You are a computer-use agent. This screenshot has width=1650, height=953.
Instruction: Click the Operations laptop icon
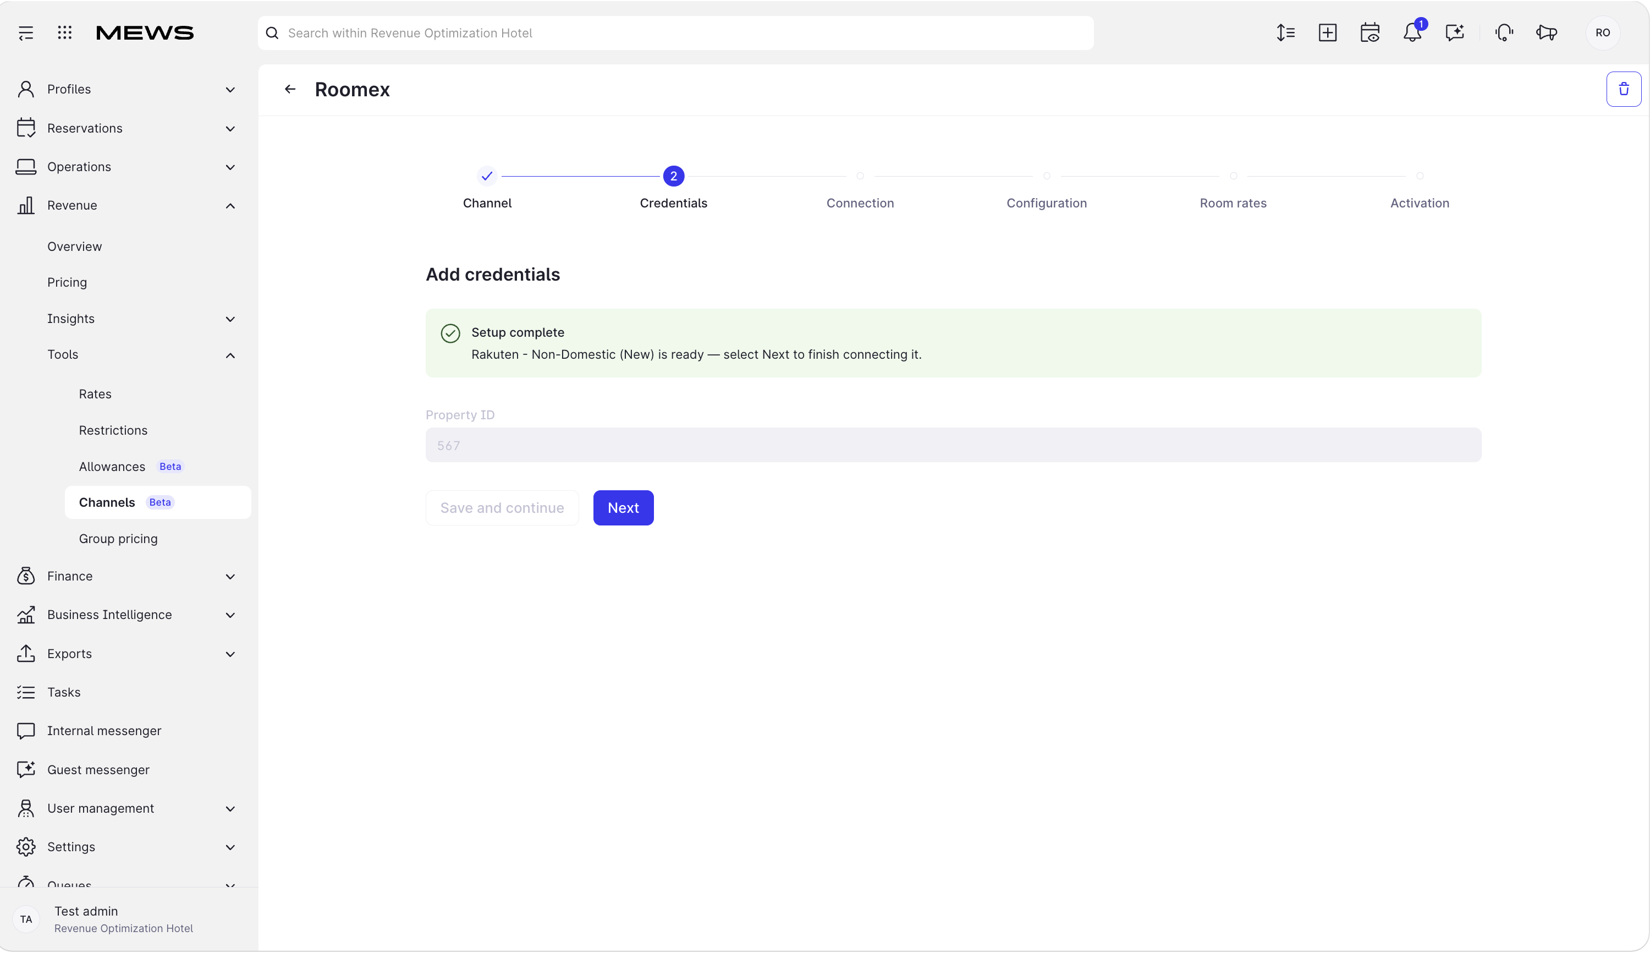point(26,167)
